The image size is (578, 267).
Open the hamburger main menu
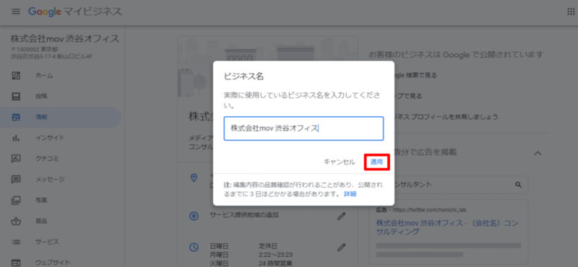[16, 12]
